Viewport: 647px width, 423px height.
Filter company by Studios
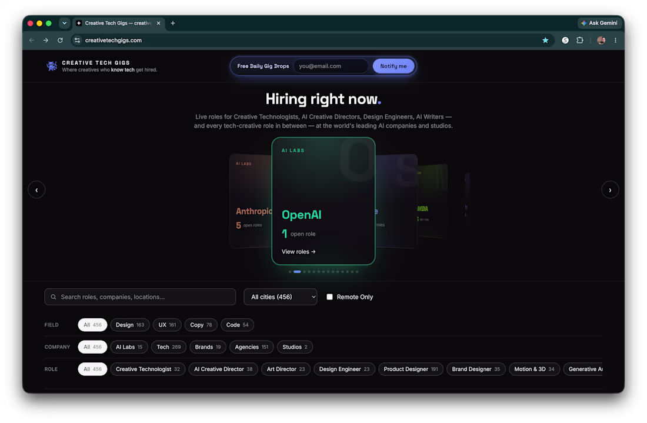pos(295,347)
